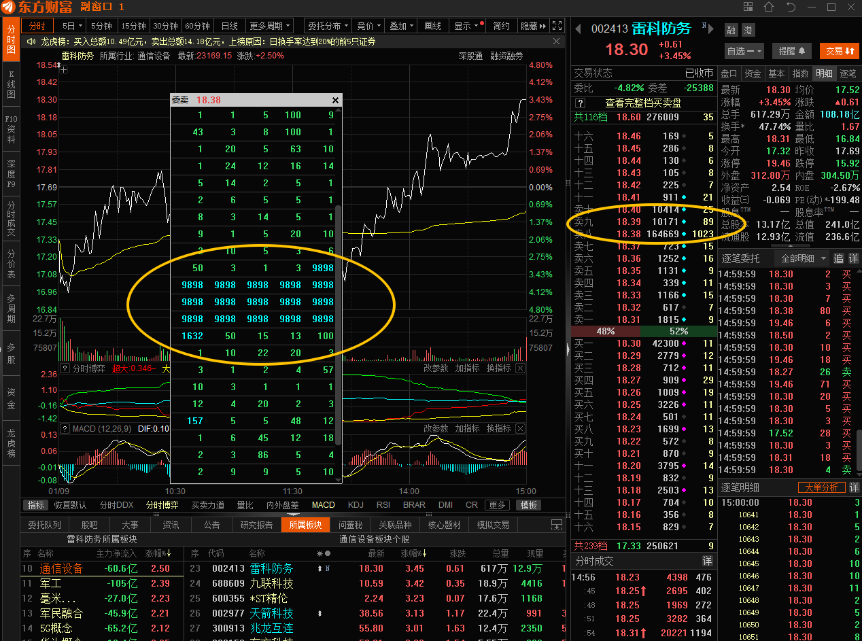Image resolution: width=862 pixels, height=641 pixels.
Task: Enable the 画线 drawing tool
Action: (x=433, y=26)
